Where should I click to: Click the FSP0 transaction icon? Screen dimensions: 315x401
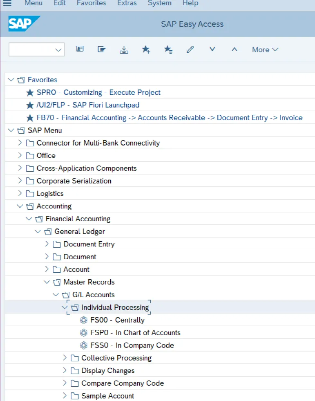pos(84,332)
